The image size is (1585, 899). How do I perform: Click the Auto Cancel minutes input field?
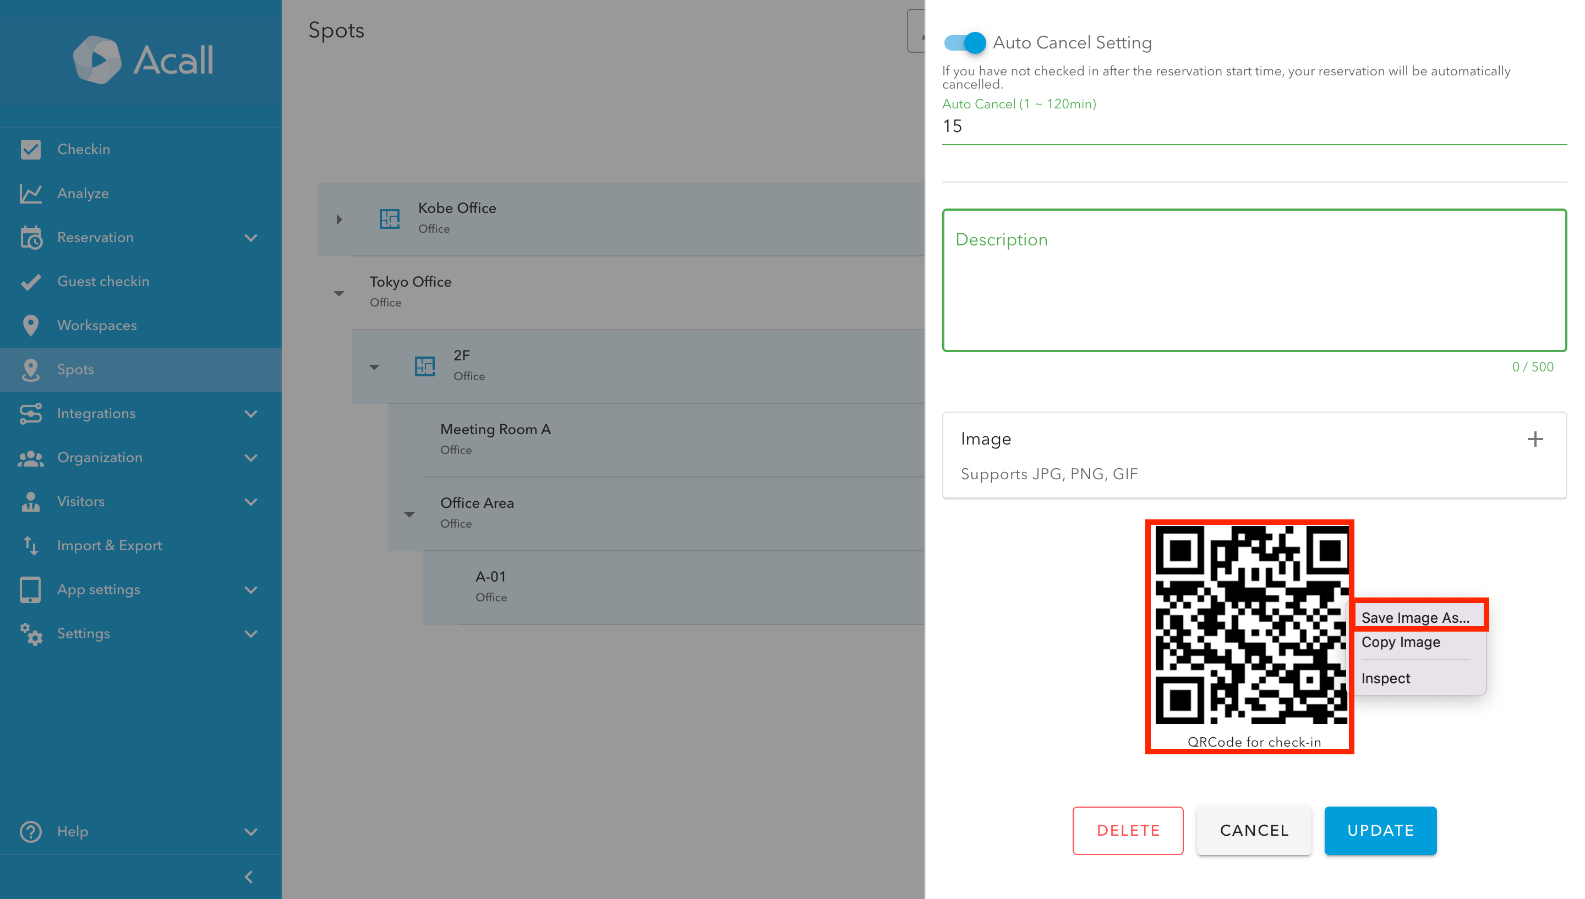point(1254,127)
